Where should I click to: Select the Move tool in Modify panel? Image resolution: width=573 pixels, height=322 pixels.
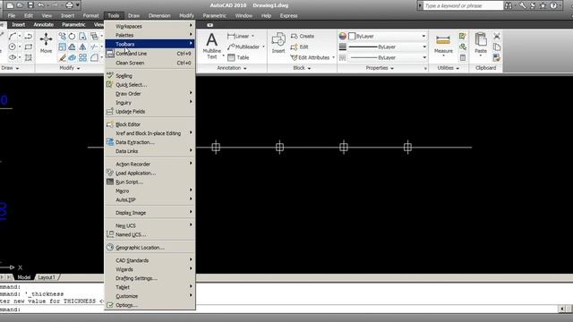[x=46, y=43]
